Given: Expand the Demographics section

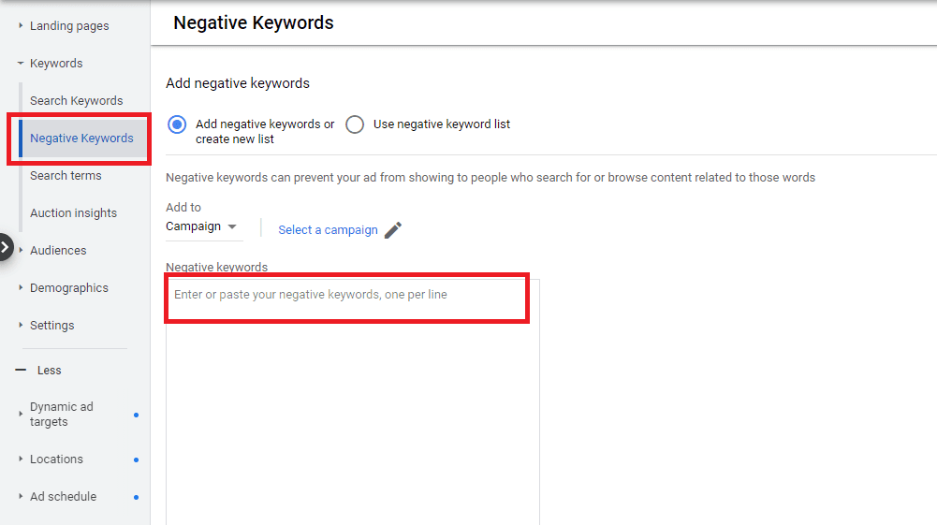Looking at the screenshot, I should click(69, 288).
